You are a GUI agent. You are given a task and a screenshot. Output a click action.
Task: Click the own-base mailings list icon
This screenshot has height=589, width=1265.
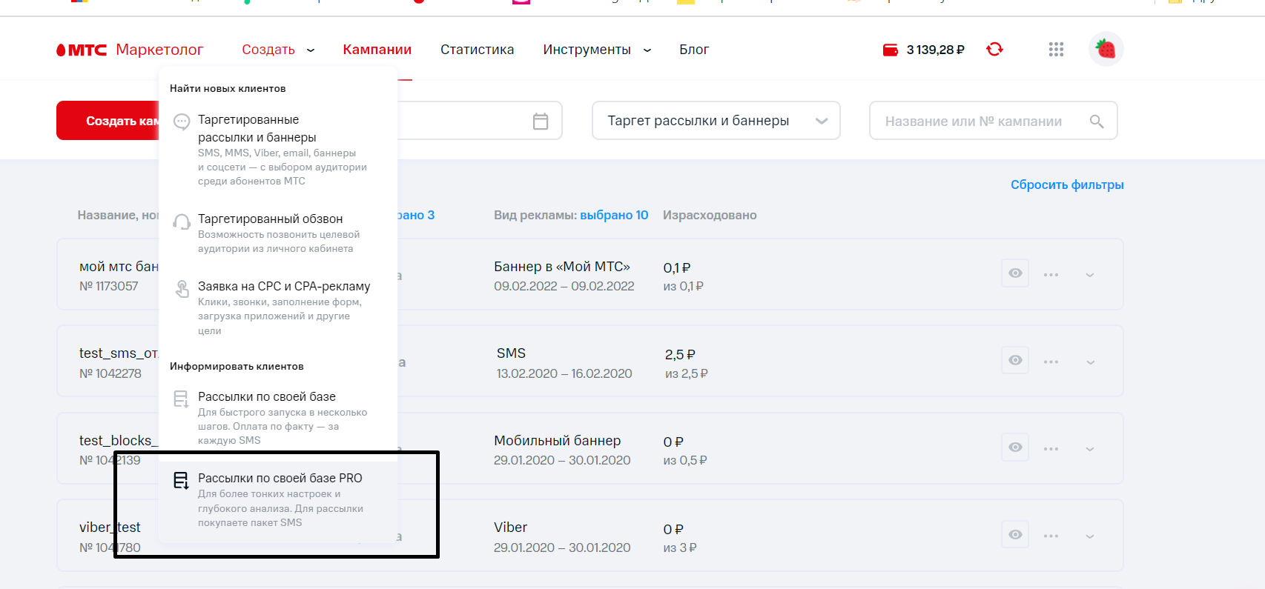click(181, 399)
